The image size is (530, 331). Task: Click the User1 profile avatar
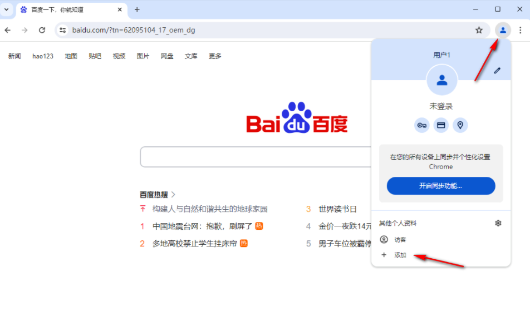pyautogui.click(x=441, y=80)
